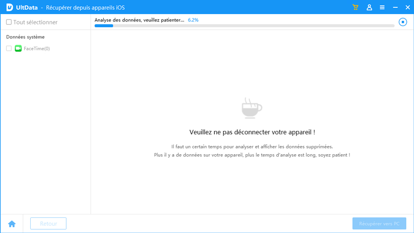Viewport: 414px width, 233px height.
Task: Click the 6.2% progress percentage
Action: tap(193, 20)
